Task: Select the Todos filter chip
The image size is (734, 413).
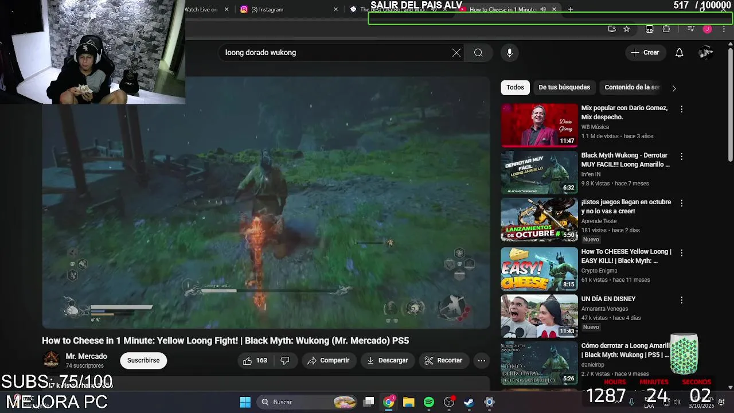Action: click(x=515, y=87)
